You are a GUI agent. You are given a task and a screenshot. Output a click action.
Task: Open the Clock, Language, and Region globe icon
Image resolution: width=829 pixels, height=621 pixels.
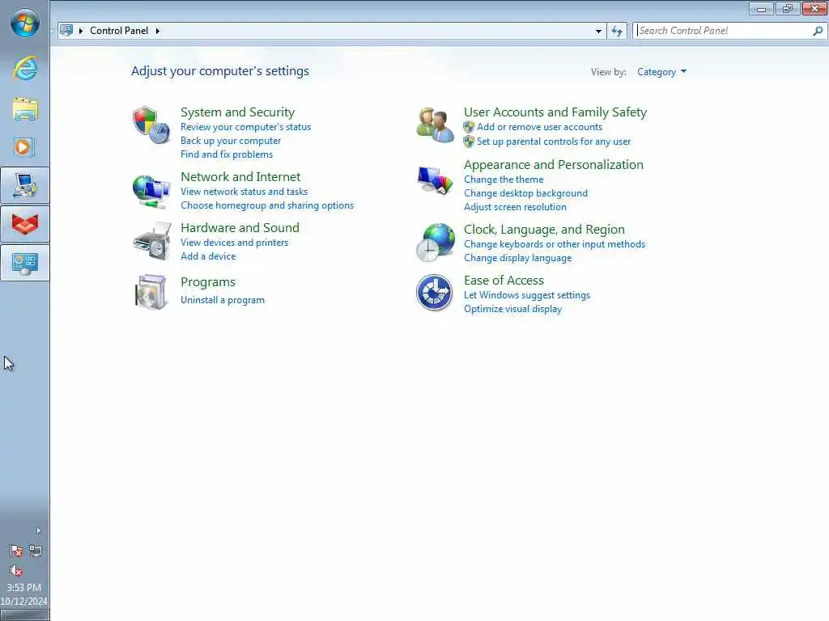(435, 243)
